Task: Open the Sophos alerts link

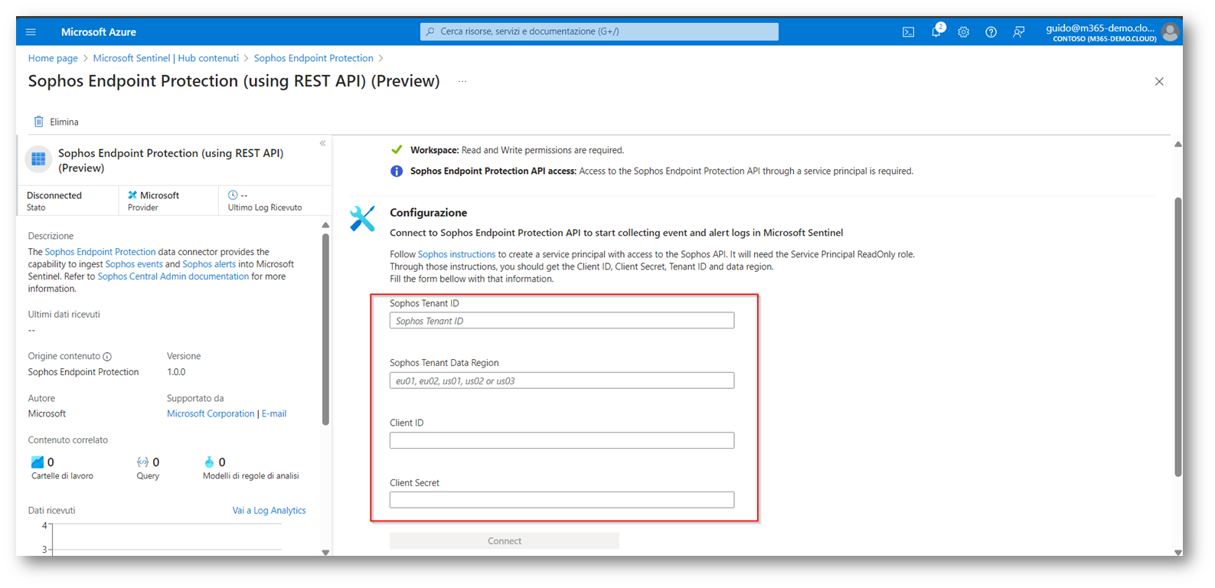Action: [x=209, y=264]
